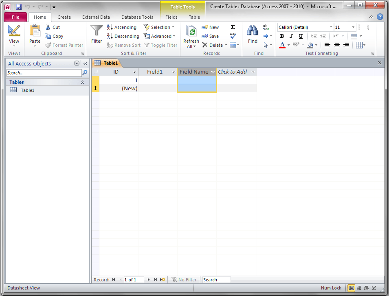389x296 pixels.
Task: Close Table1 with the X button
Action: pyautogui.click(x=379, y=63)
